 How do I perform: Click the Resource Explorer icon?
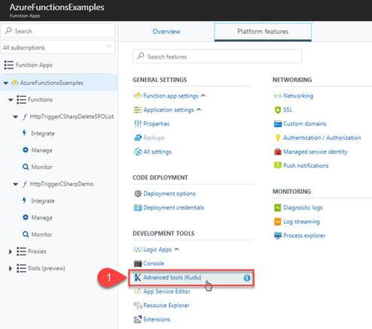138,306
